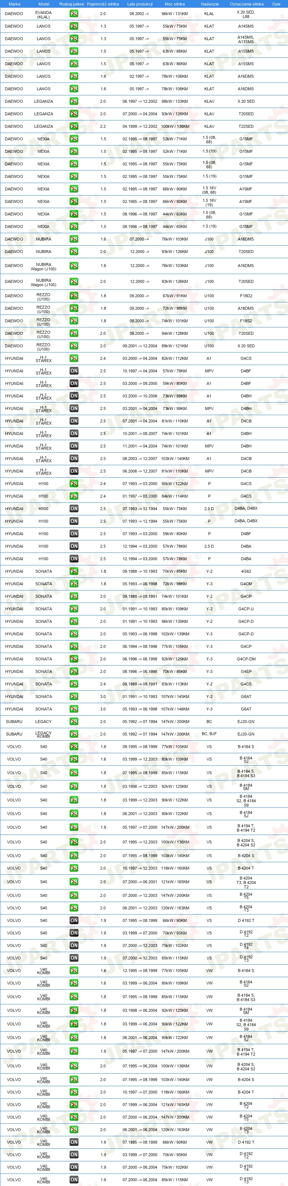Click the "82kW / 112KM" power cell
The width and height of the screenshot is (288, 1186).
click(175, 358)
